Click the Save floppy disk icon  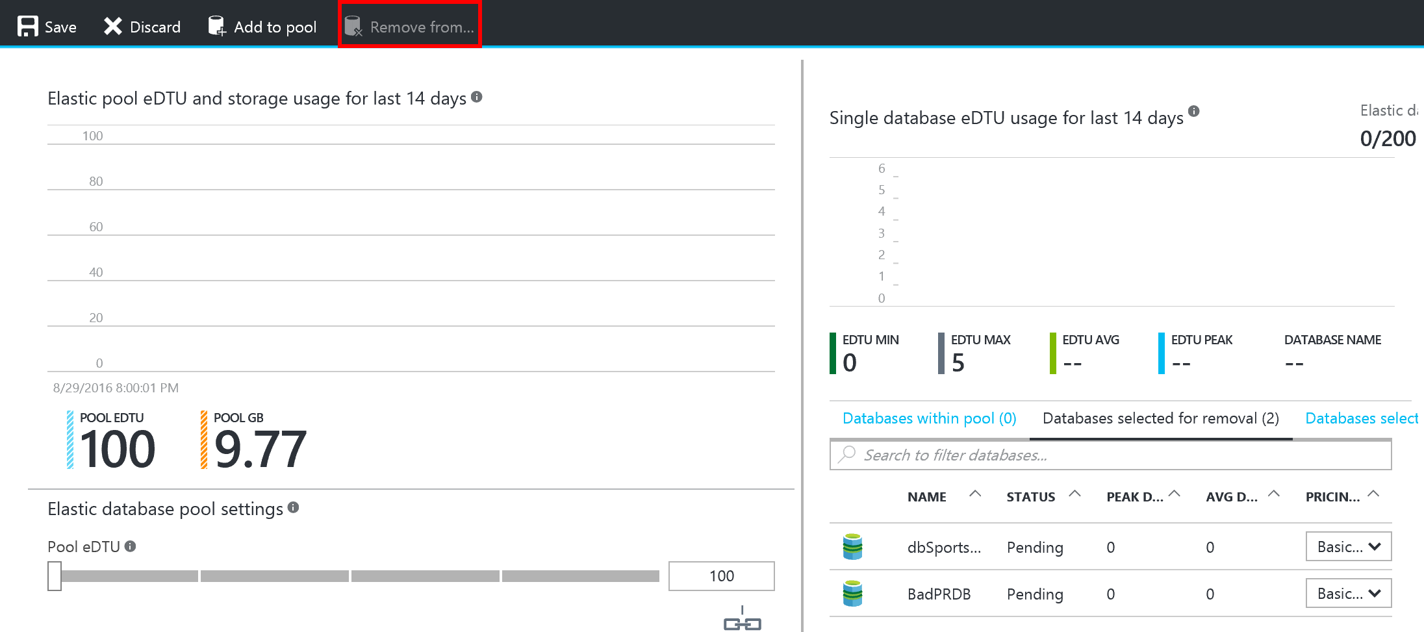[x=27, y=27]
